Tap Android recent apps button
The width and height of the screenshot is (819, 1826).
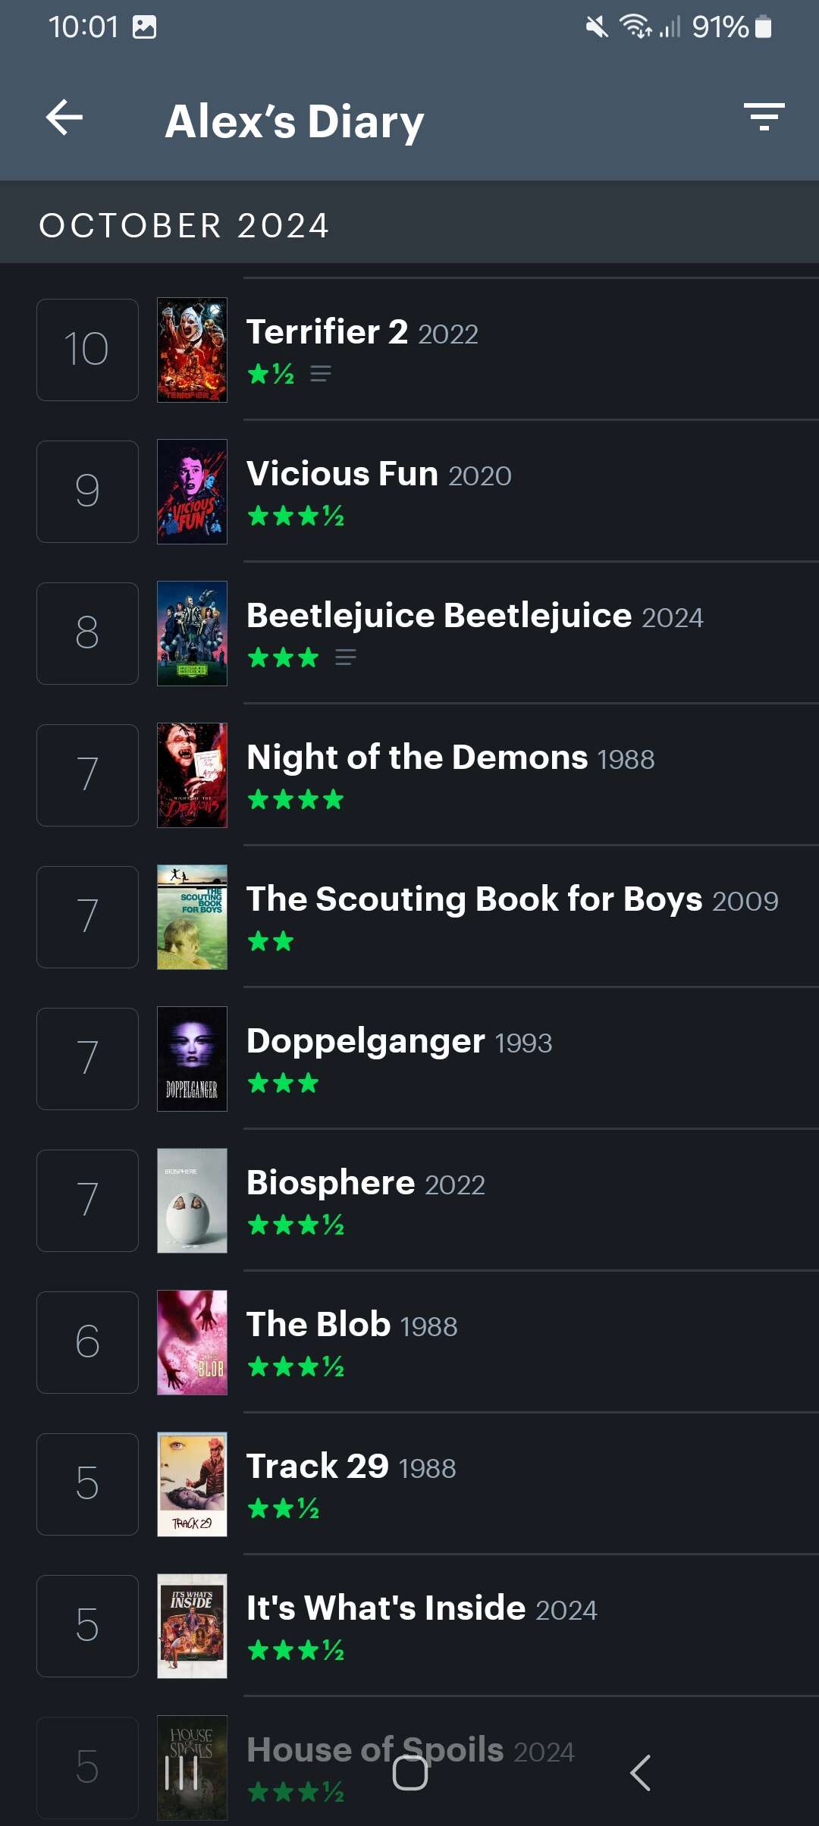click(182, 1773)
